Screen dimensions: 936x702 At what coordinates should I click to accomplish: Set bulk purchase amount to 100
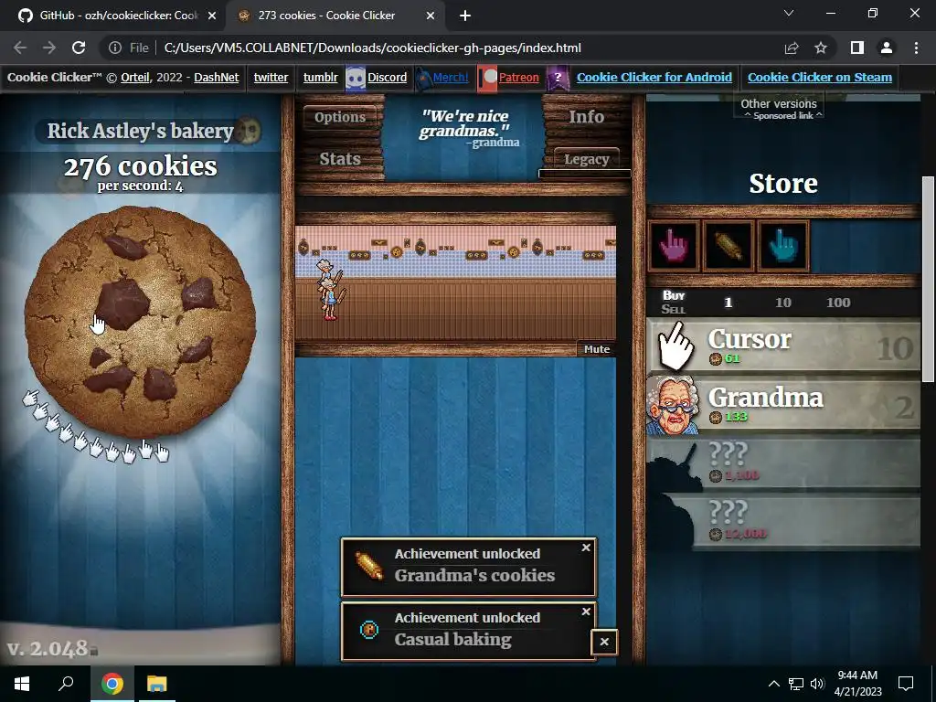pos(838,303)
